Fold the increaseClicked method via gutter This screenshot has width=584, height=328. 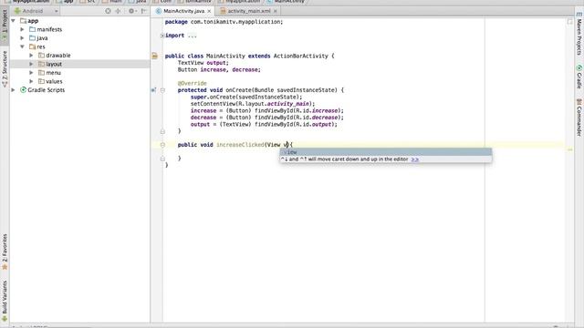tap(162, 145)
